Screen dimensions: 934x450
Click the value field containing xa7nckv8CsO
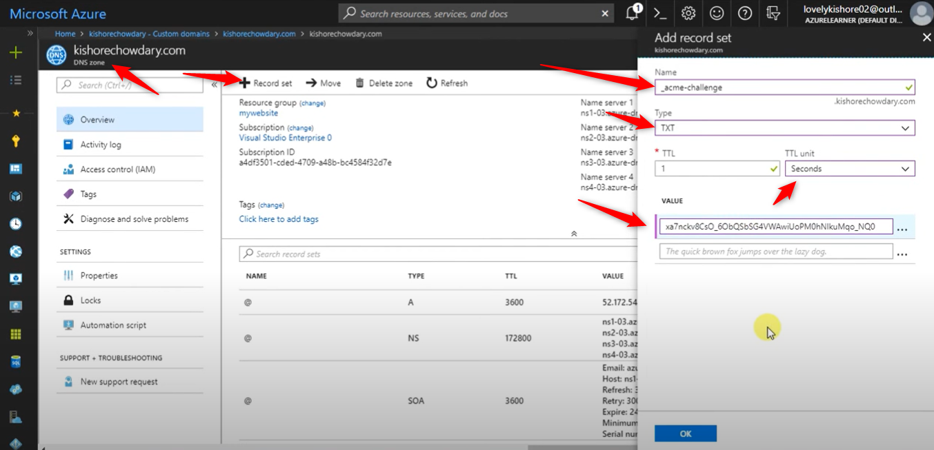(x=776, y=227)
